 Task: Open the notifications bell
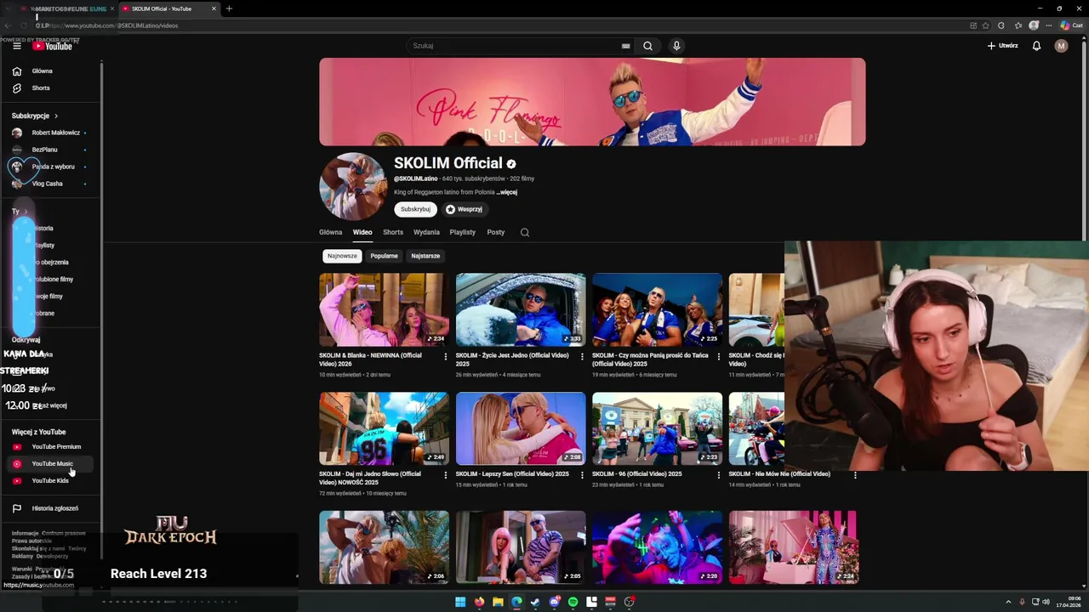1036,46
